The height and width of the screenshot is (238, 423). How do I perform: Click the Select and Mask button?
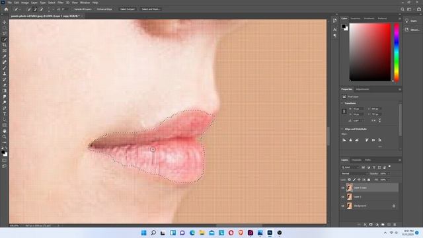[151, 9]
